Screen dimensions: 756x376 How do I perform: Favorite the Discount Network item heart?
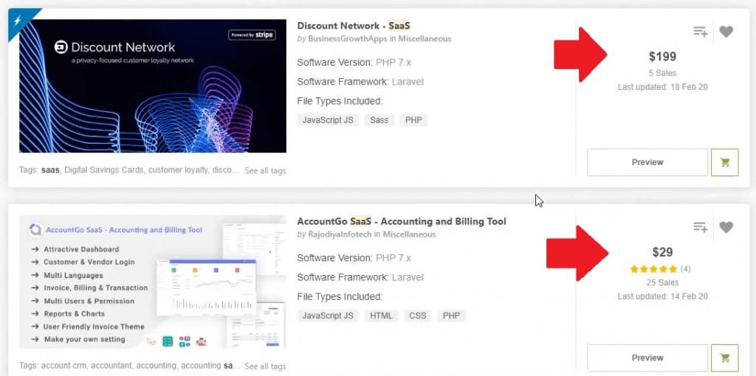pos(726,32)
